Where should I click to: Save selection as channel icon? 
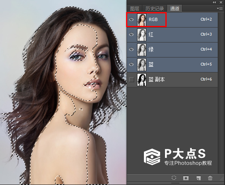[x=186, y=178]
